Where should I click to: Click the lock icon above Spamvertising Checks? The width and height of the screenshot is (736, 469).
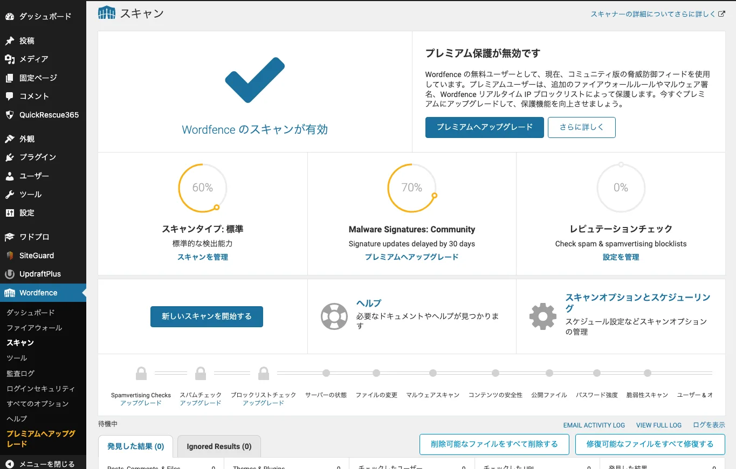141,373
